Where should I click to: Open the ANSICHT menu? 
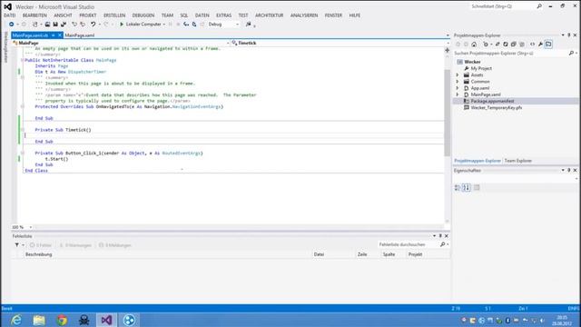pyautogui.click(x=63, y=15)
